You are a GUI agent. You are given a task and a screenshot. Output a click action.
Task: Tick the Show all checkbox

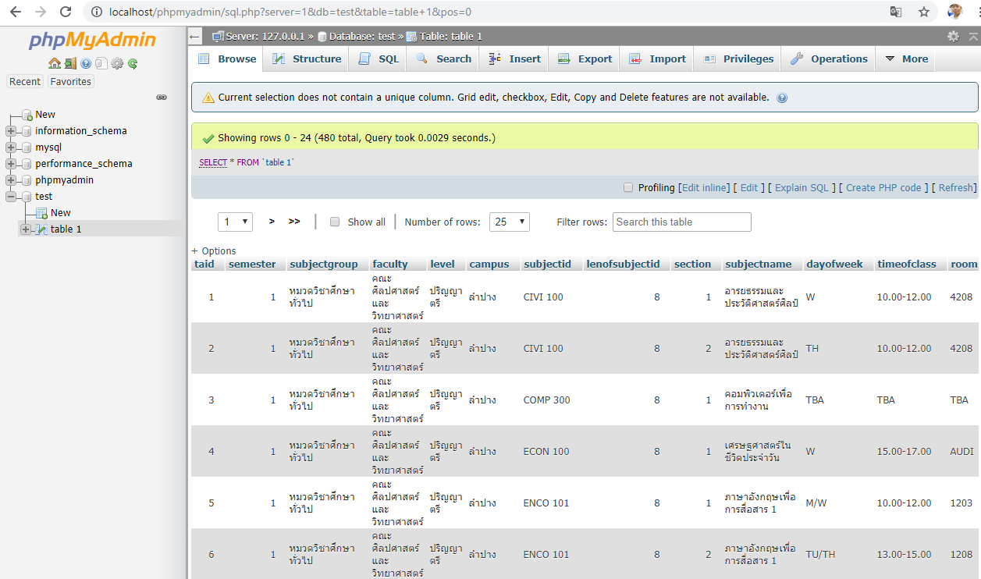335,222
